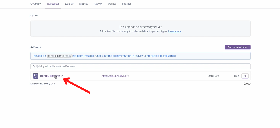Click the Hobby Dev plan text
The width and height of the screenshot is (280, 128).
point(213,76)
